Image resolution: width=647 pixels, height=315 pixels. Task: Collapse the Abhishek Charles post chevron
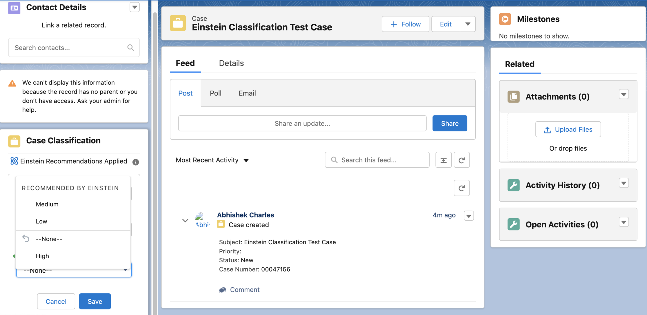point(185,221)
